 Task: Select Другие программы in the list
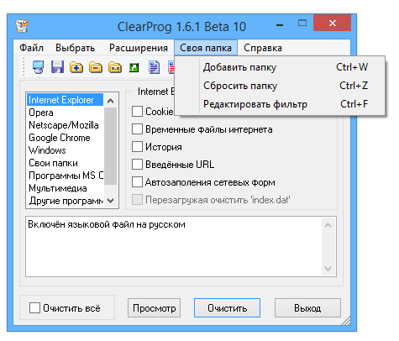[65, 201]
